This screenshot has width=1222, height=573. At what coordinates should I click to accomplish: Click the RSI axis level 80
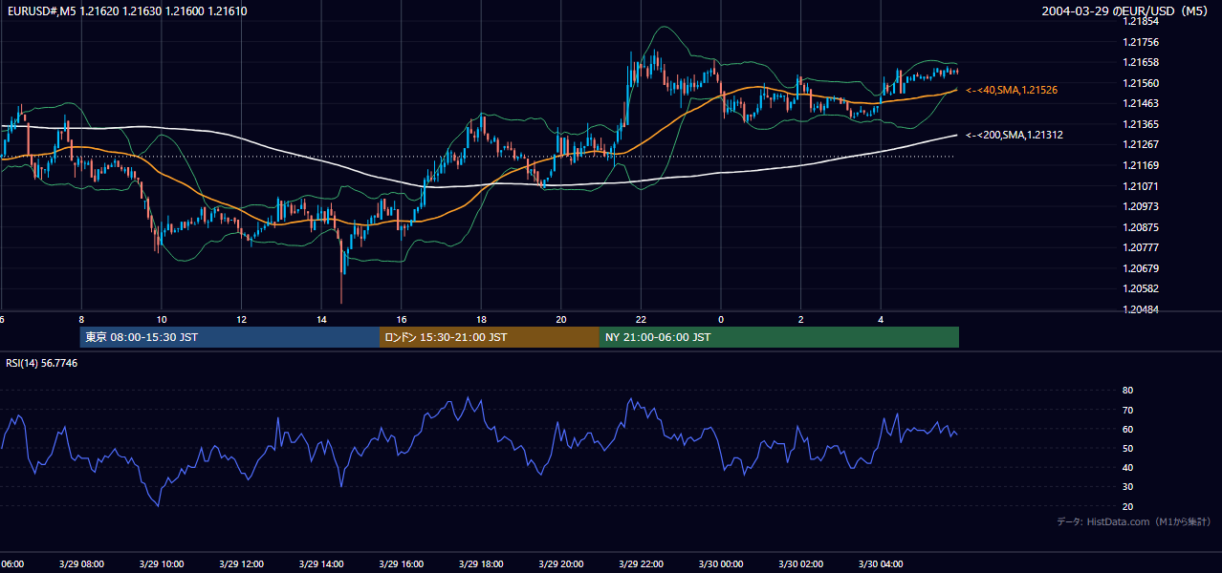[1127, 391]
